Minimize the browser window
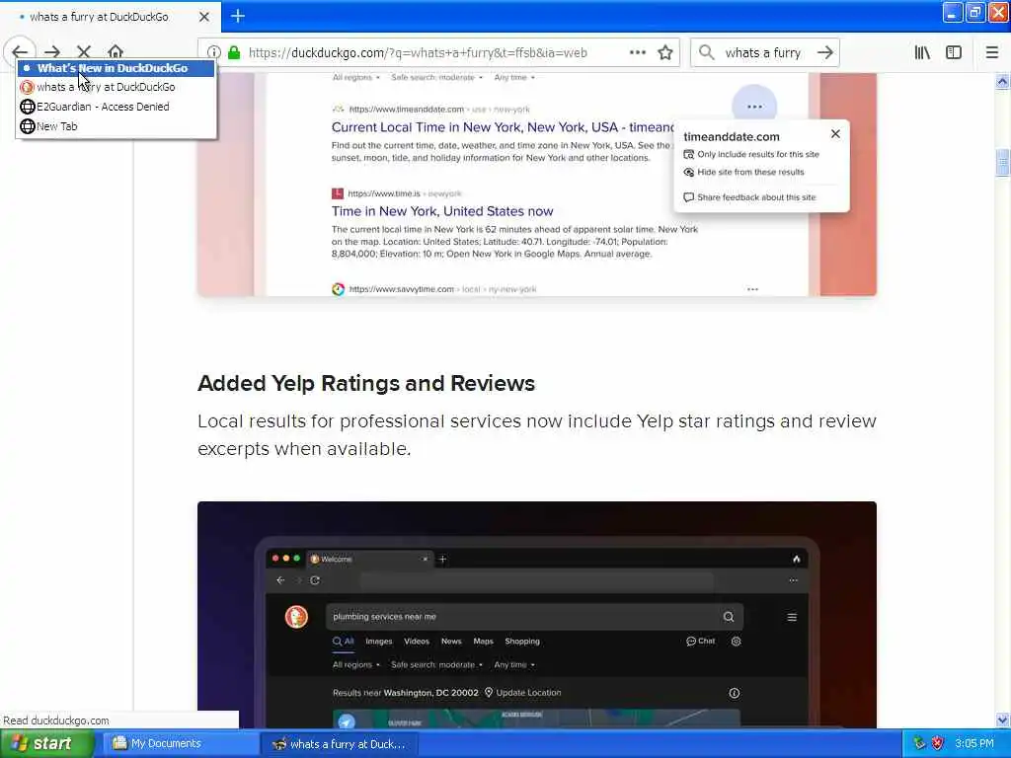The width and height of the screenshot is (1011, 758). pyautogui.click(x=953, y=12)
